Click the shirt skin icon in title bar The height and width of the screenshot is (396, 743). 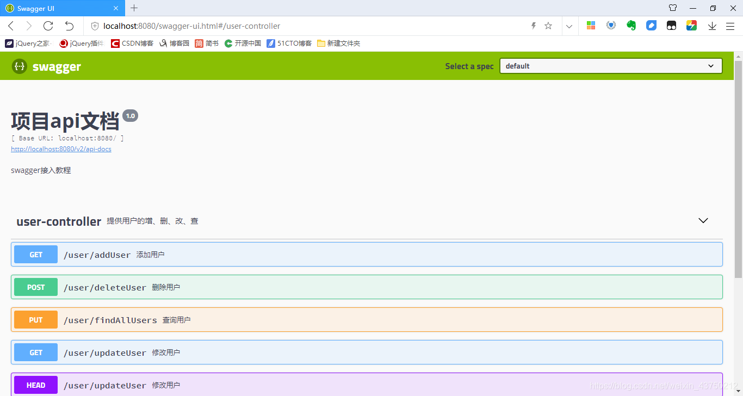(673, 8)
